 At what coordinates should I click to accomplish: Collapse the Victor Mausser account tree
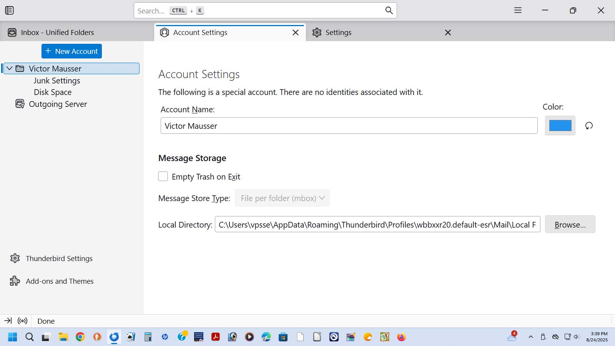10,68
